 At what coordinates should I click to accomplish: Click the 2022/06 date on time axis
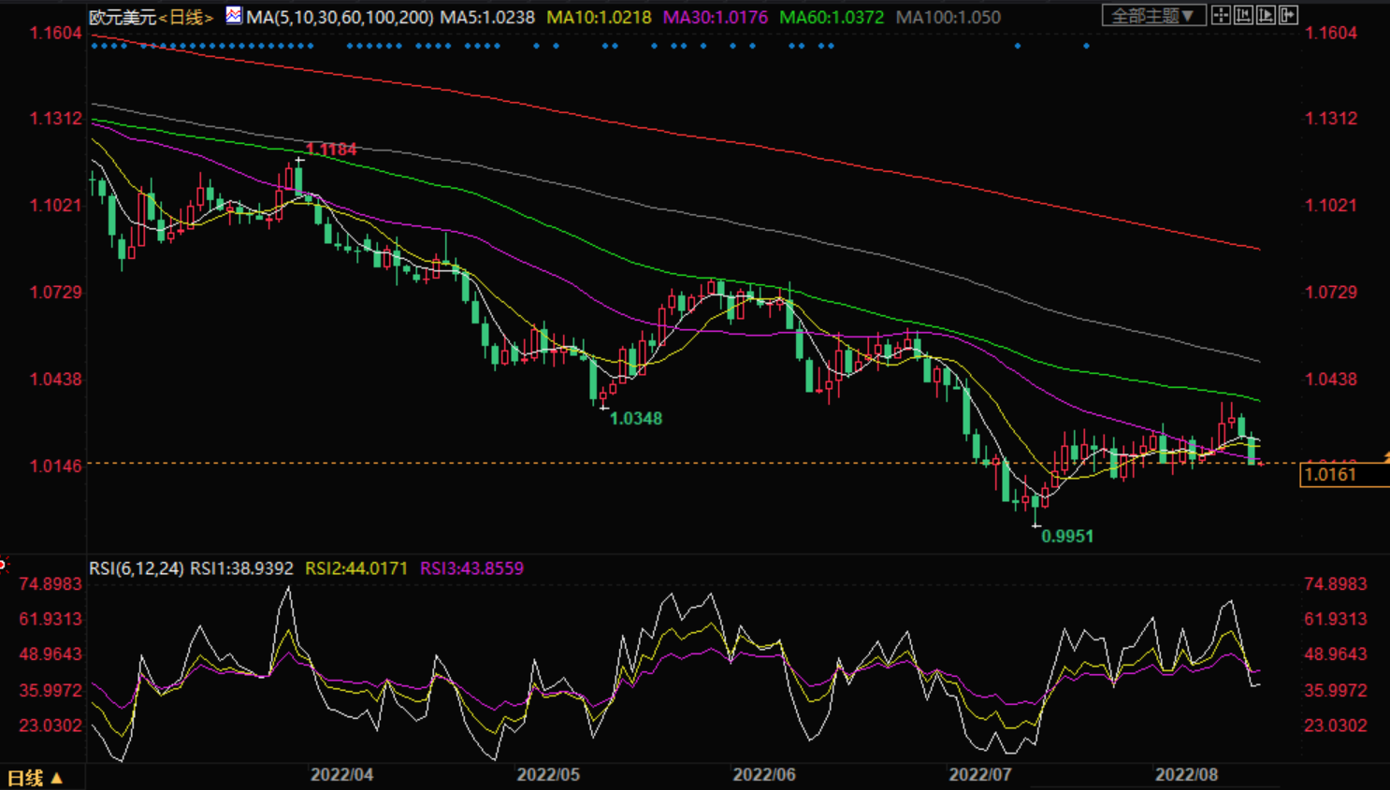[x=764, y=775]
